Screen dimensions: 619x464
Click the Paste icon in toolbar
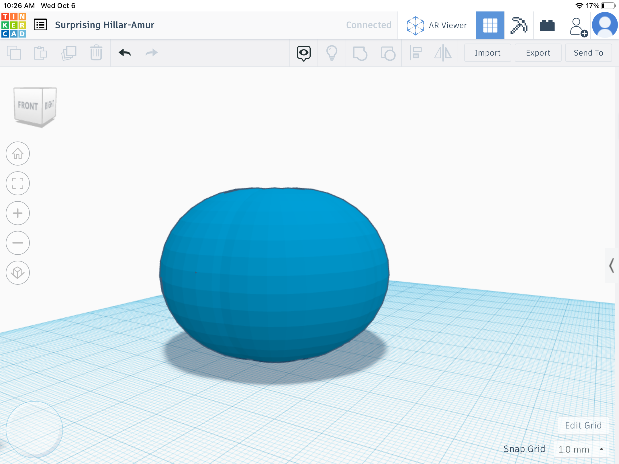coord(40,53)
